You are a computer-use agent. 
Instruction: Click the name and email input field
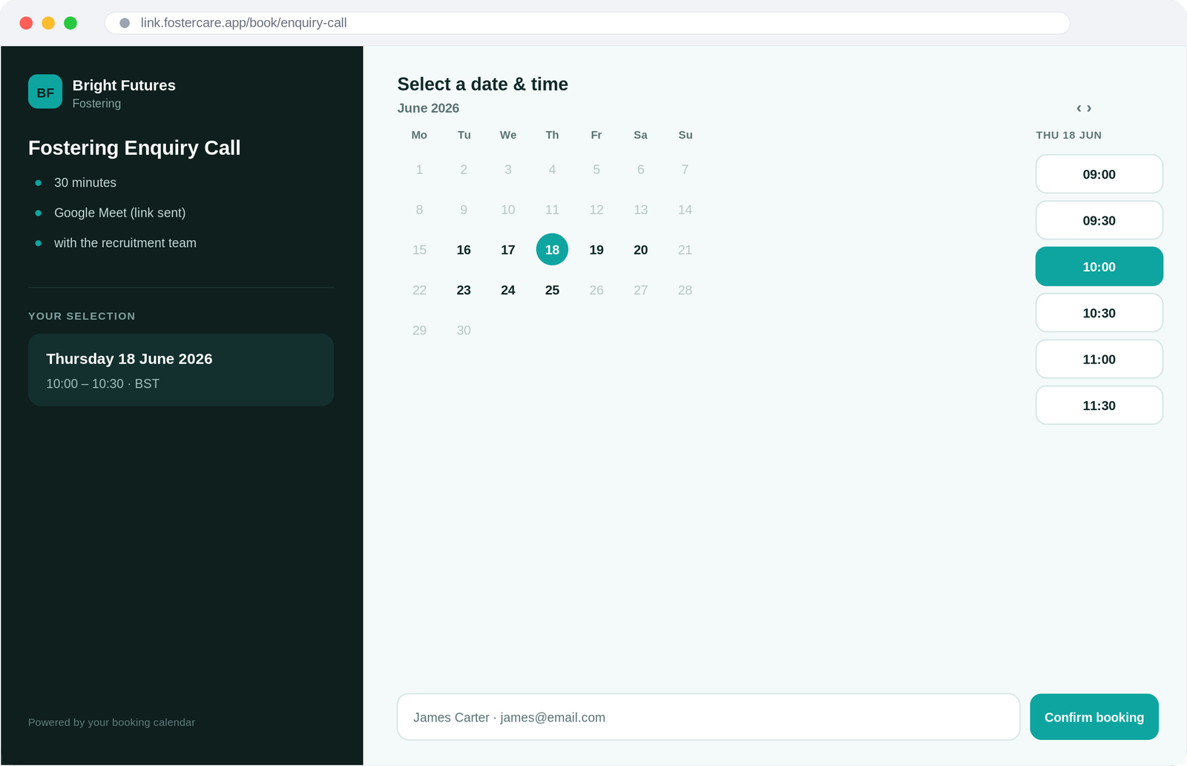(708, 717)
